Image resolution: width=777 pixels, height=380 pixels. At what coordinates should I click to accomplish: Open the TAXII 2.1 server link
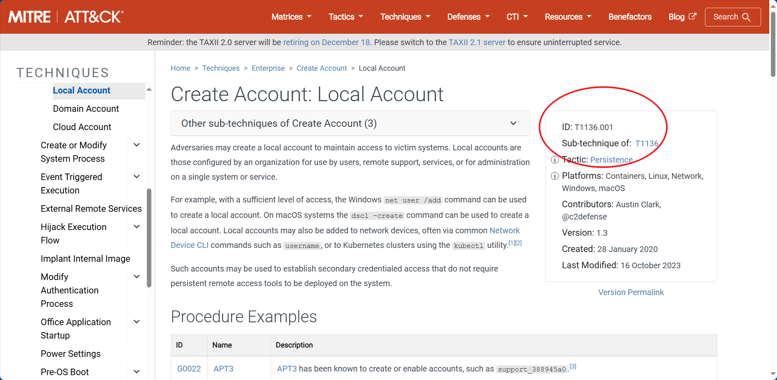click(x=477, y=42)
